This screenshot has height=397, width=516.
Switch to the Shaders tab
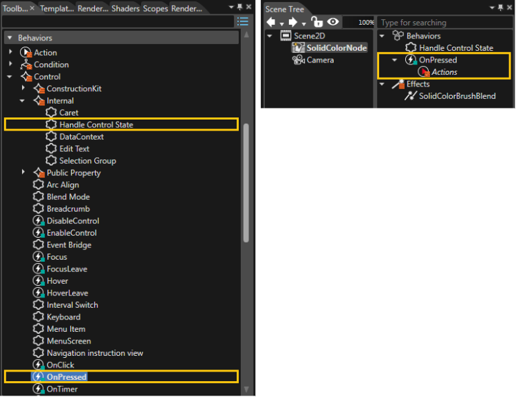pos(125,8)
